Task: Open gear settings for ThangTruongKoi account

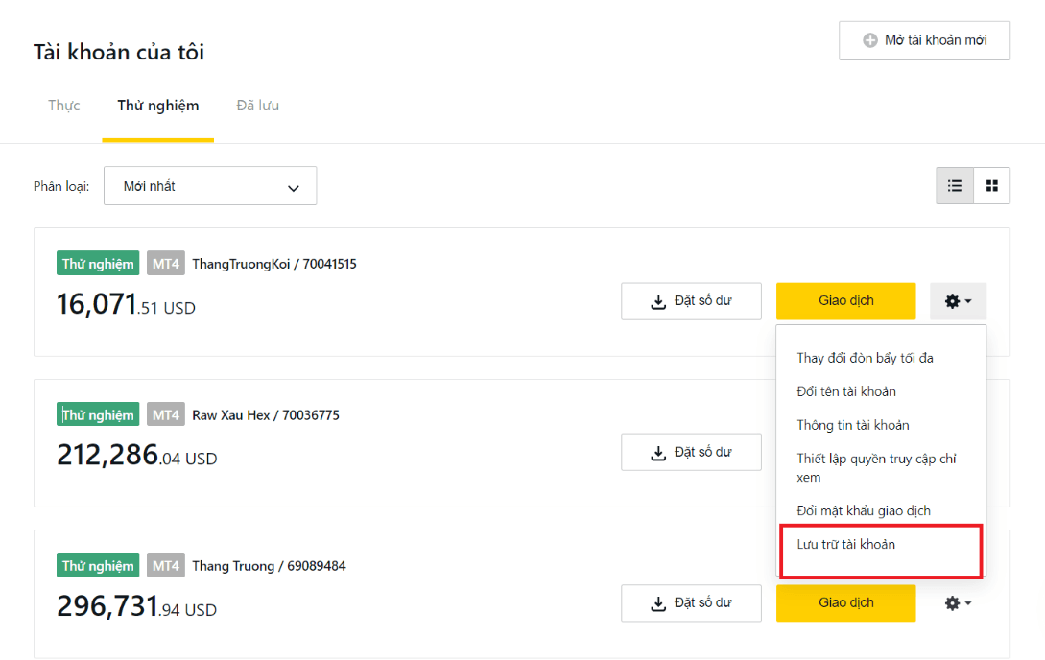Action: click(x=958, y=301)
